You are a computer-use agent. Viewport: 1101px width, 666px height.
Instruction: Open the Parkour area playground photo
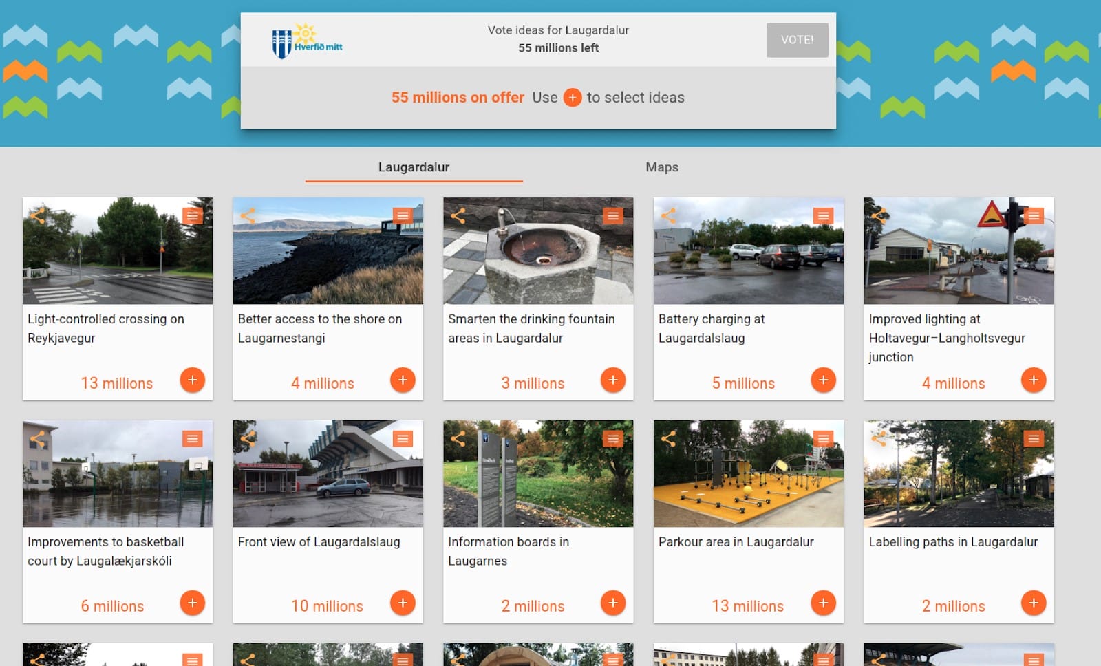click(x=748, y=482)
